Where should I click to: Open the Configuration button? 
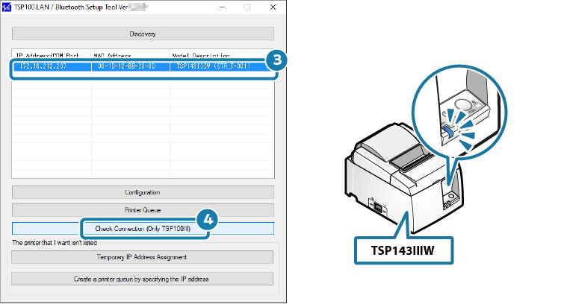click(x=143, y=193)
